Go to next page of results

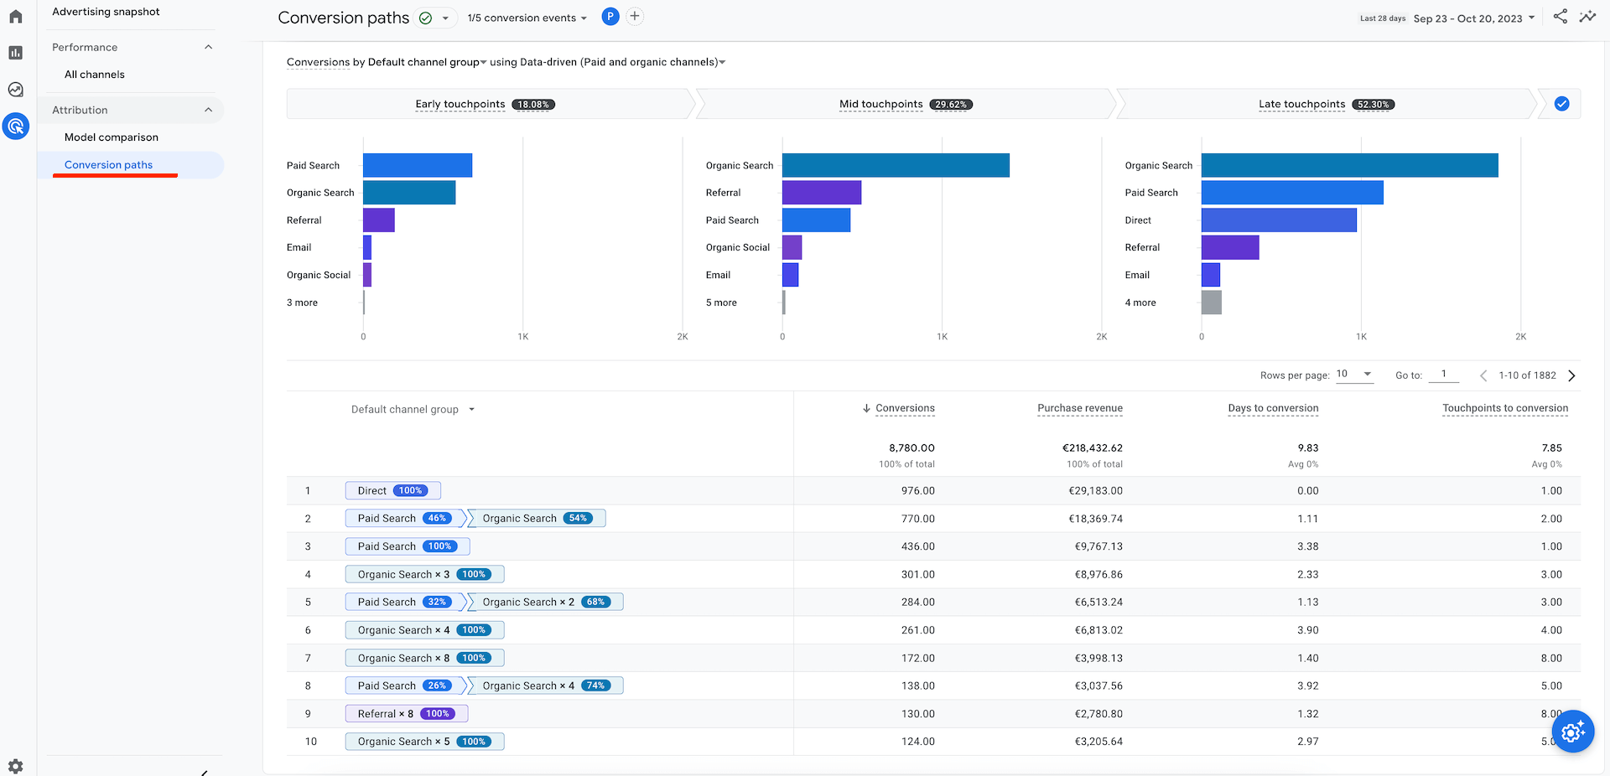click(1571, 375)
